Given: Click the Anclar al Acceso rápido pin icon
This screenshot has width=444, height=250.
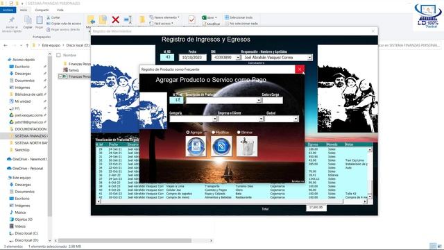Looking at the screenshot, I should point(12,20).
